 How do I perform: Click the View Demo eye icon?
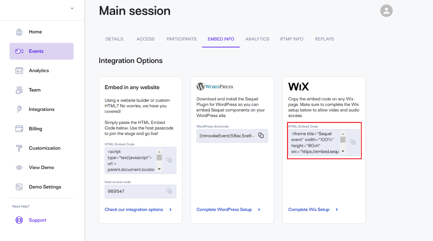[19, 167]
